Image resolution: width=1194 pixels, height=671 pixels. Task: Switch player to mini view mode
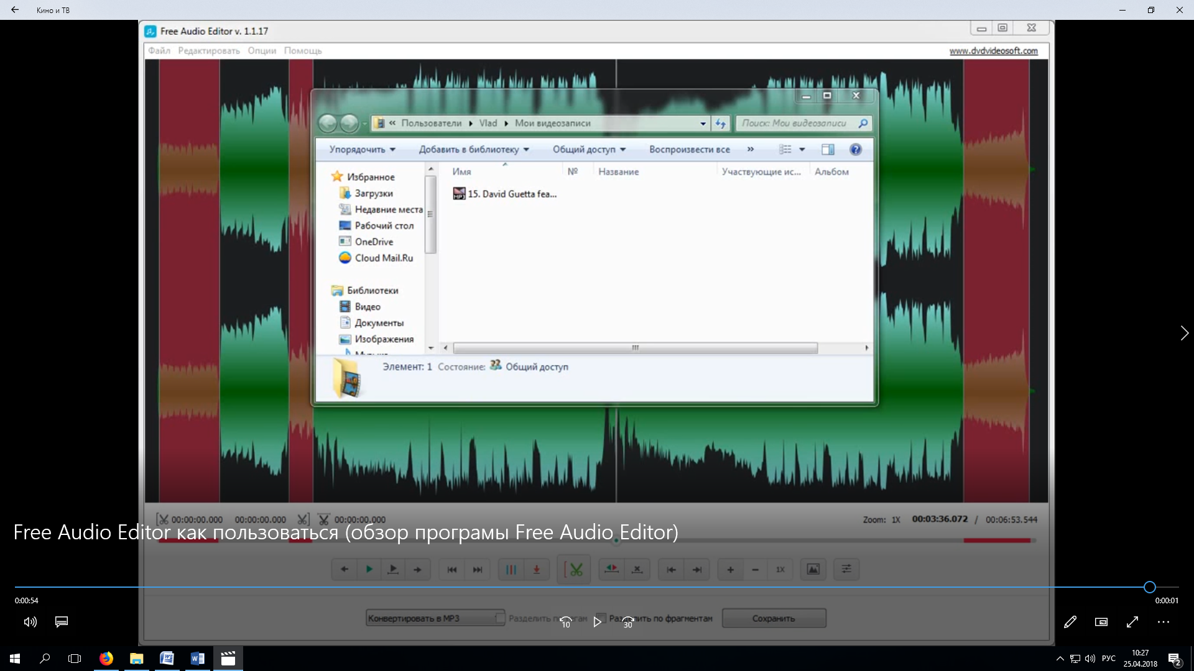click(1101, 622)
